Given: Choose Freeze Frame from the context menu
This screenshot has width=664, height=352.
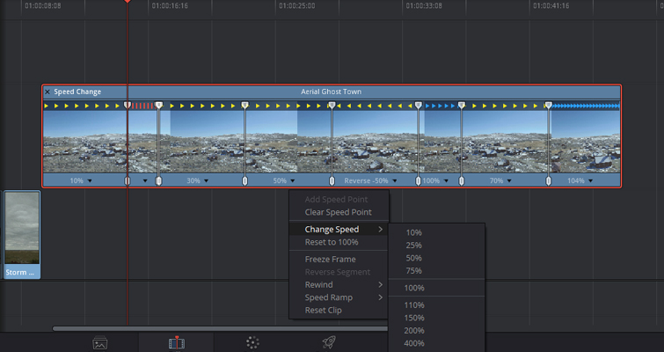Looking at the screenshot, I should point(330,260).
